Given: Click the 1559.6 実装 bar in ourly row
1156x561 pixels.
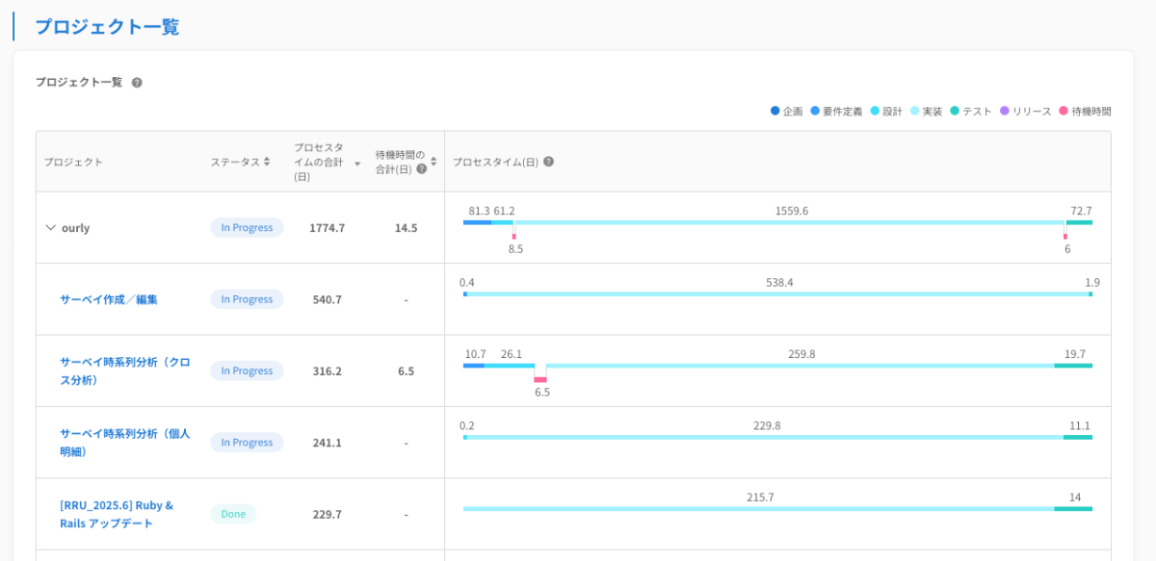Looking at the screenshot, I should point(789,222).
